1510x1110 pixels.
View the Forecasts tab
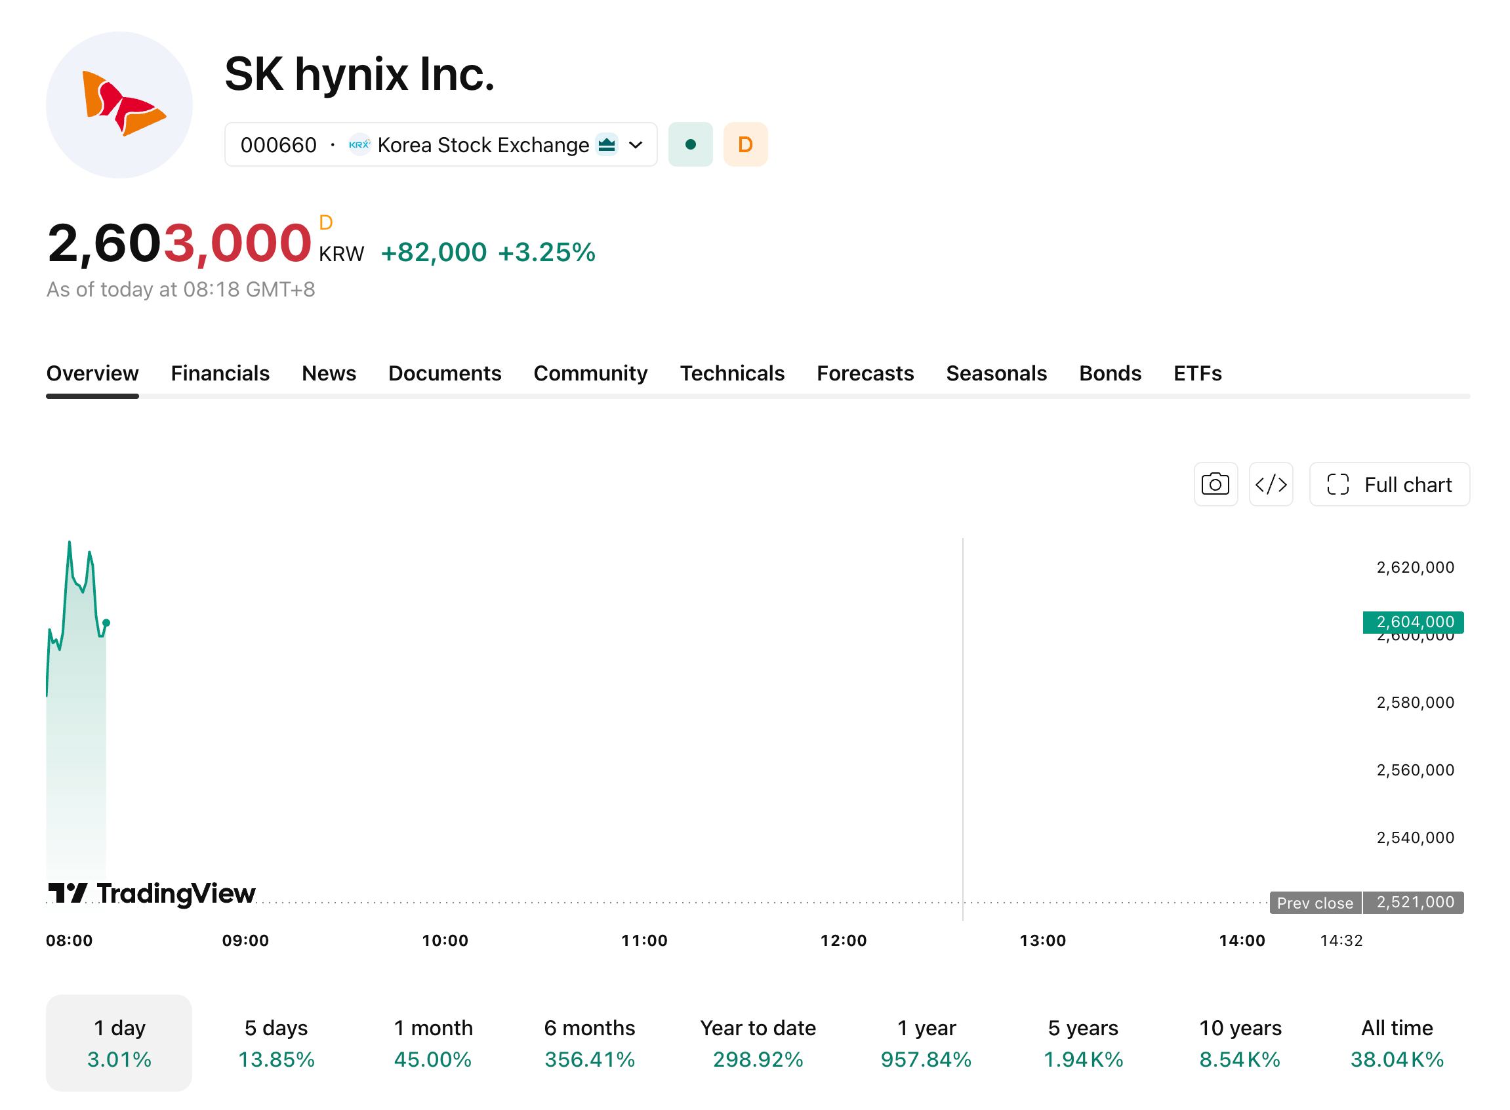click(865, 373)
